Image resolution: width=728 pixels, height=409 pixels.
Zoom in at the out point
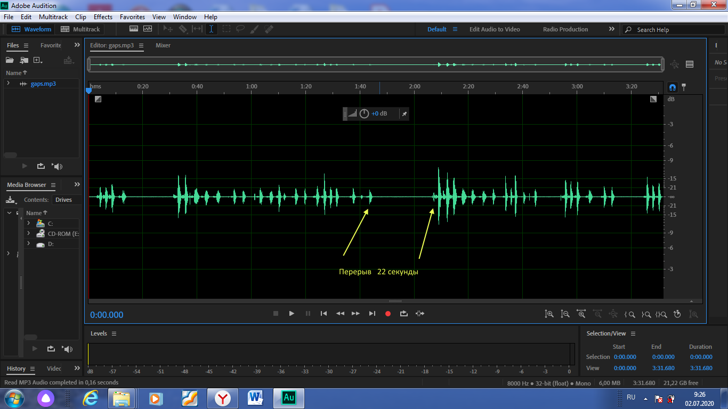(646, 314)
